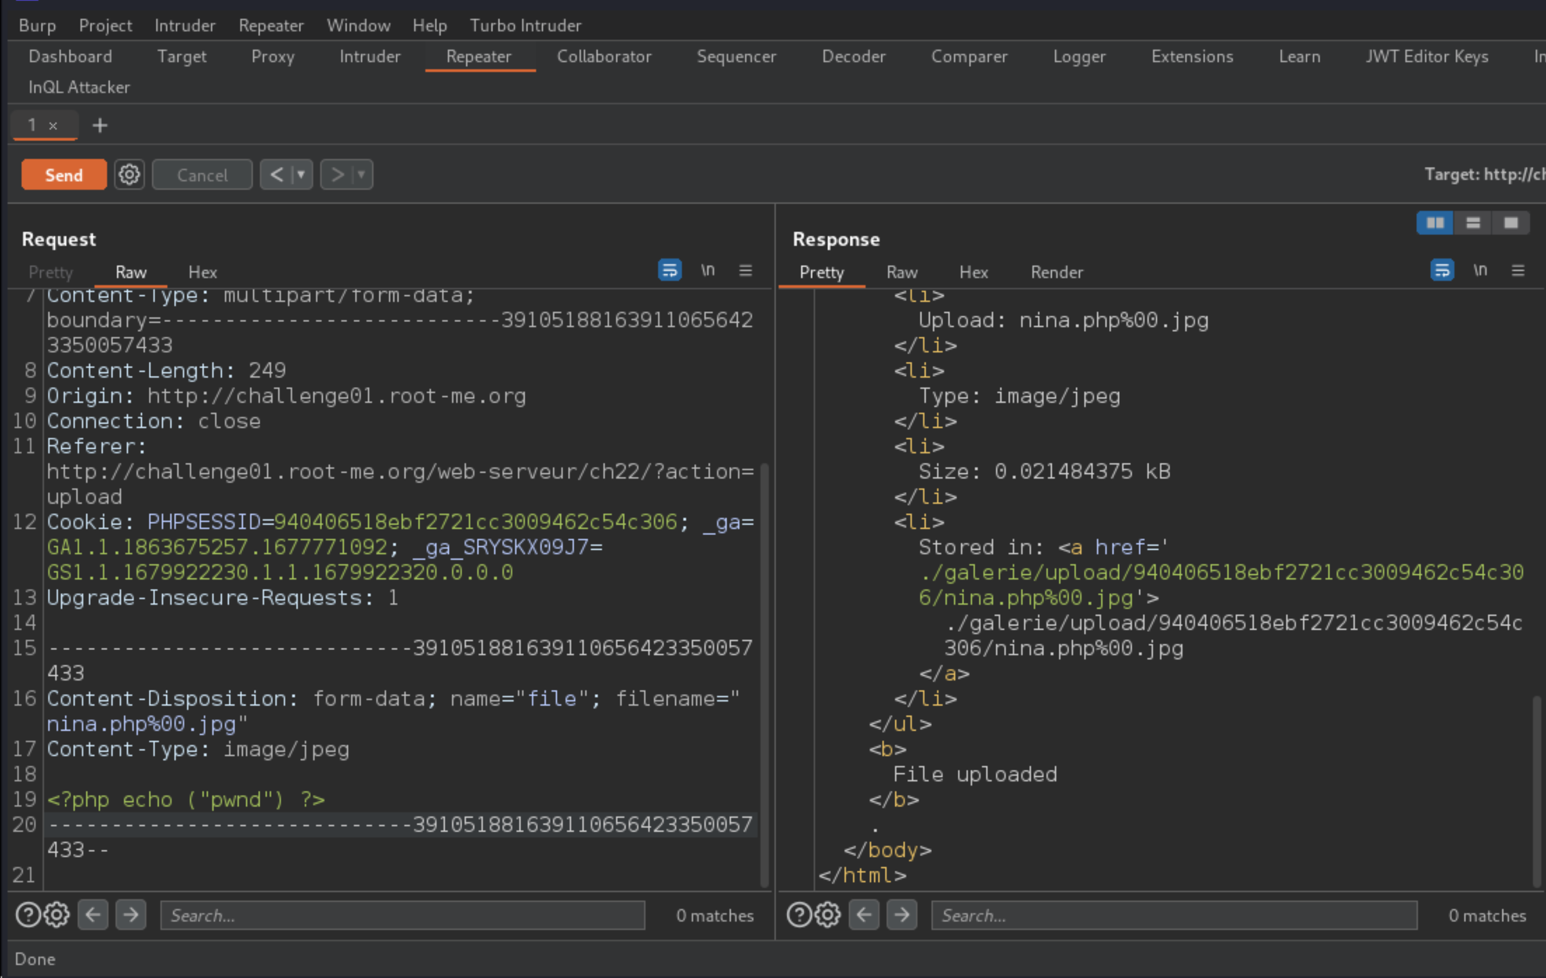Screen dimensions: 1546x978
Task: Select top-bottom split layout view
Action: point(1473,223)
